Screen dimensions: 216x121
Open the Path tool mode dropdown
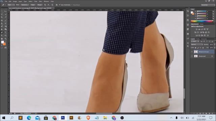click(x=11, y=5)
